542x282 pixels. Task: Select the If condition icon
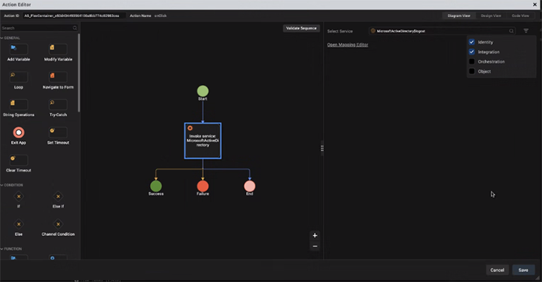(19, 196)
